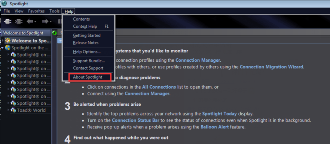Viewport: 330px width, 144px height.
Task: Open the Connection Migration Wizard link
Action: [272, 67]
